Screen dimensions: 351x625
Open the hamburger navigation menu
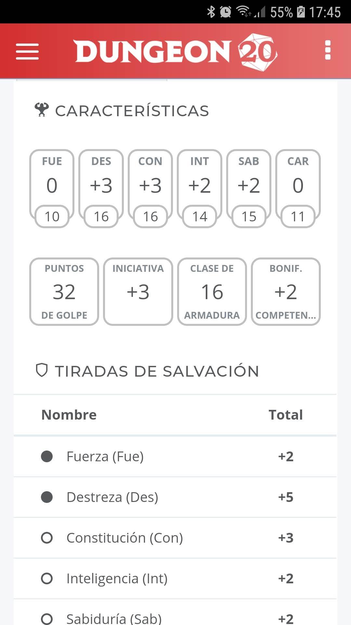[27, 51]
